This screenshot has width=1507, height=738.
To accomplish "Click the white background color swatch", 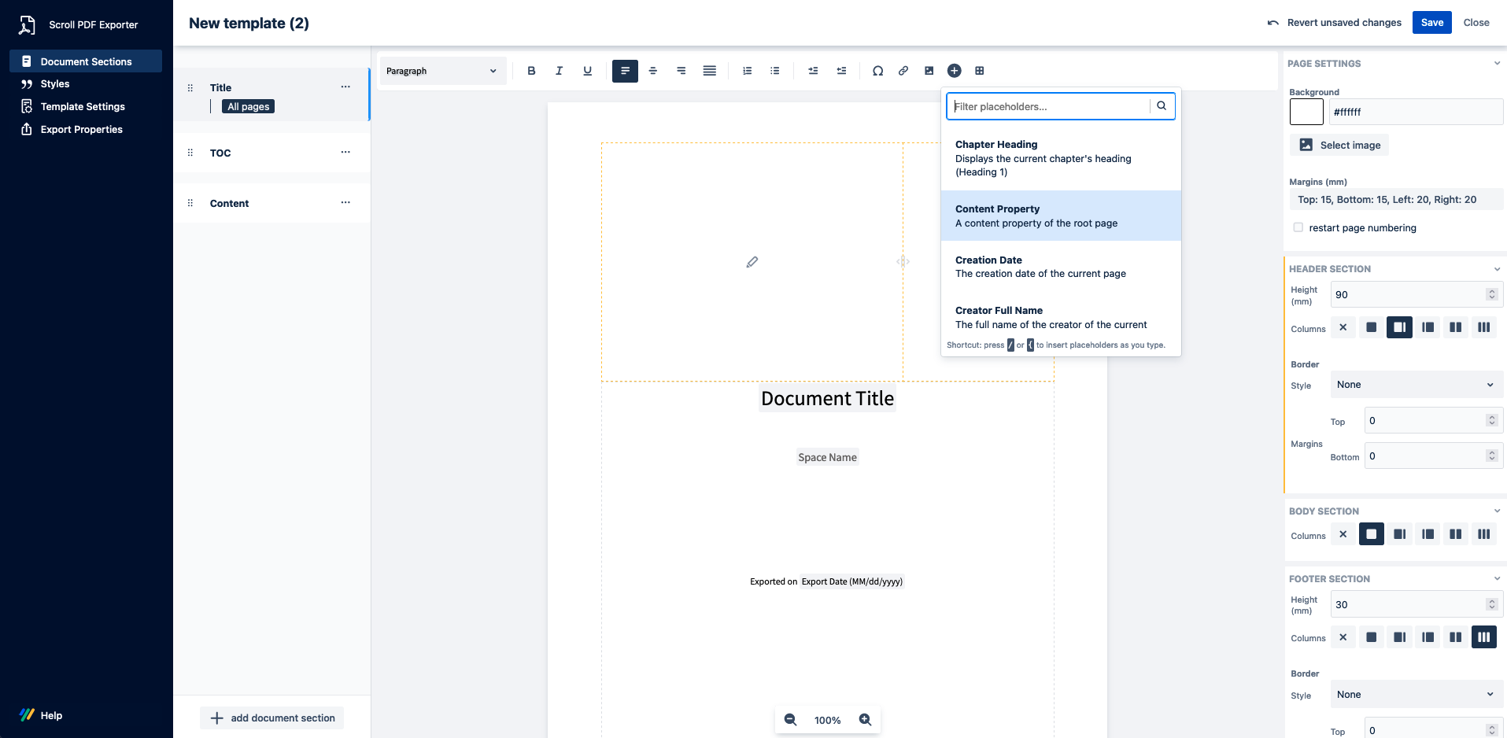I will 1306,112.
